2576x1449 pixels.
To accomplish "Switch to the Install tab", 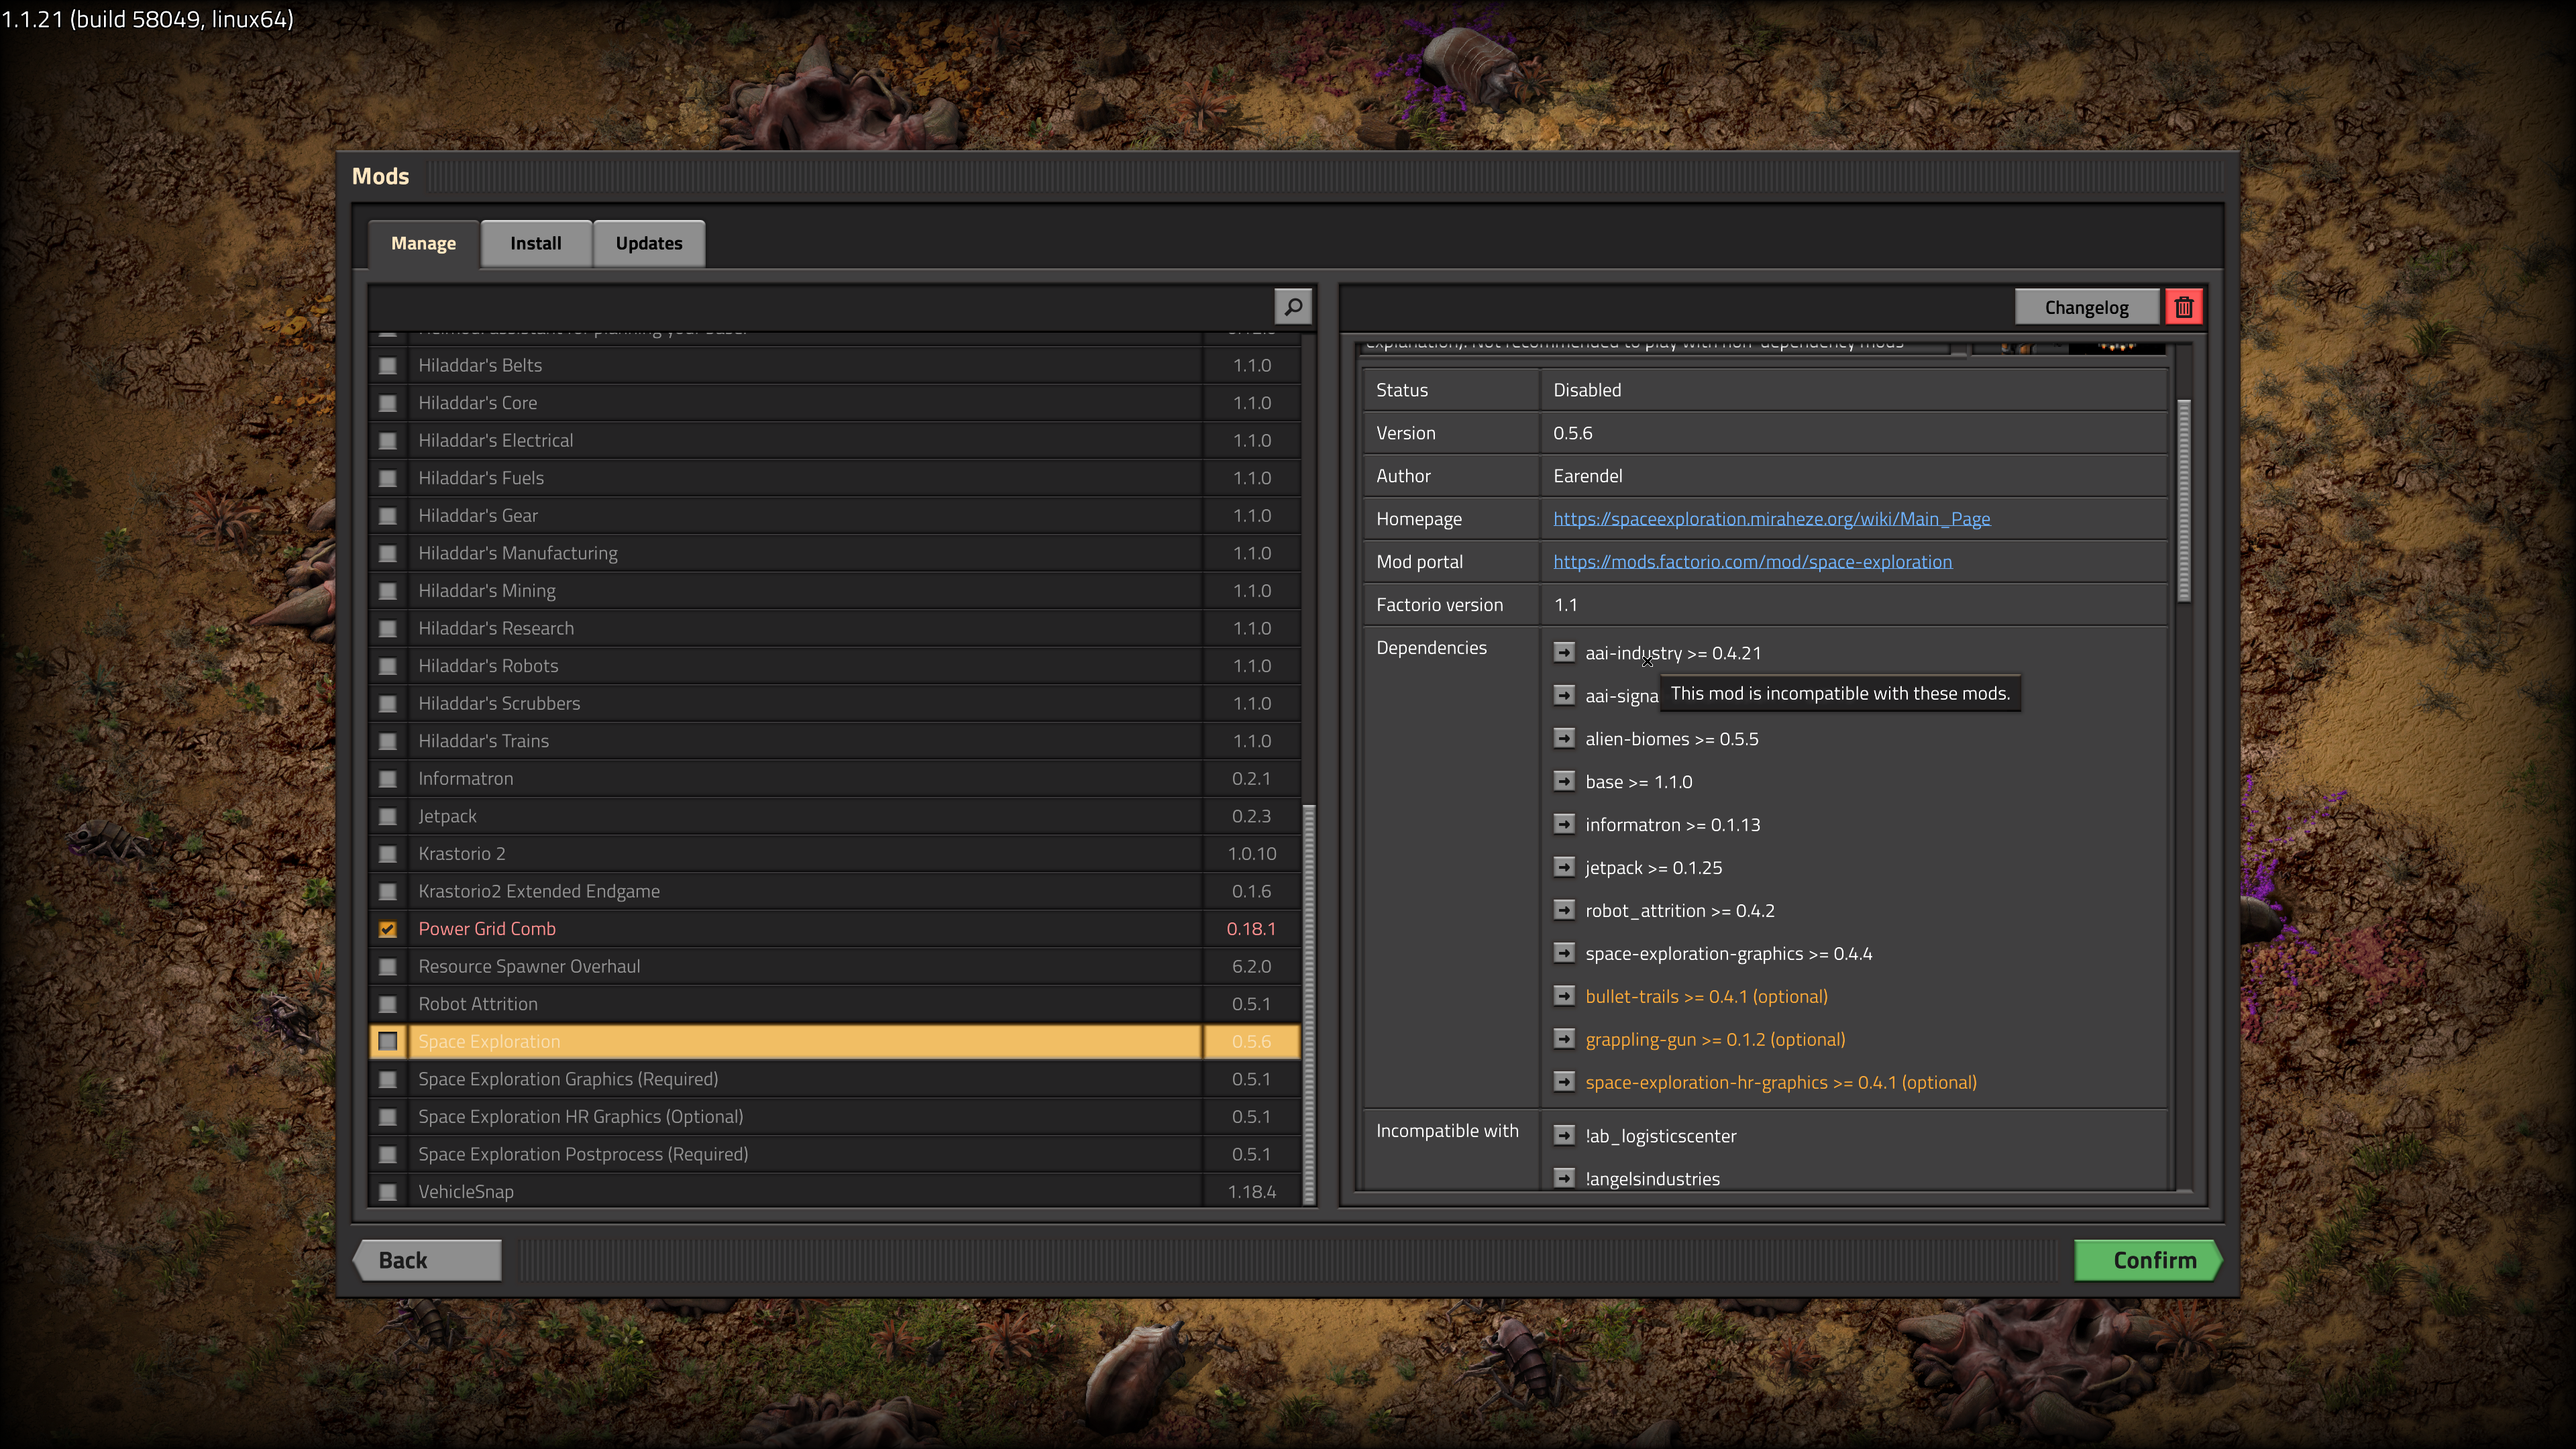I will (x=535, y=243).
